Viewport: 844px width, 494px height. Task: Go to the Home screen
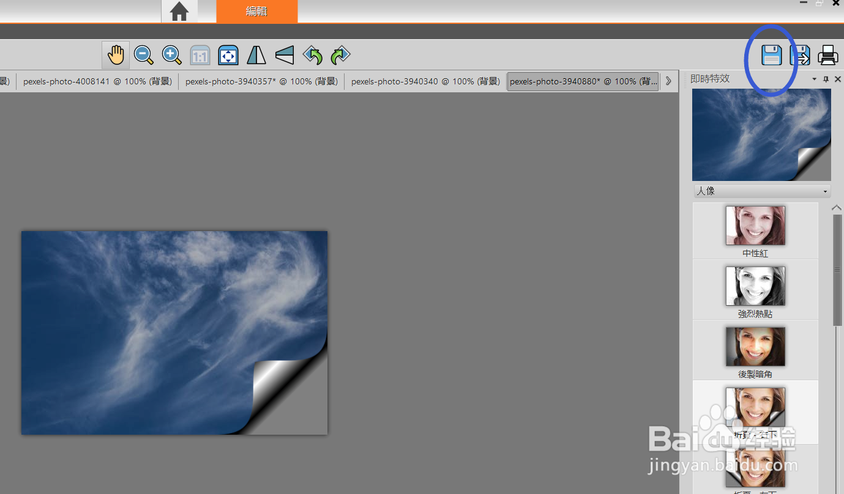[x=179, y=12]
